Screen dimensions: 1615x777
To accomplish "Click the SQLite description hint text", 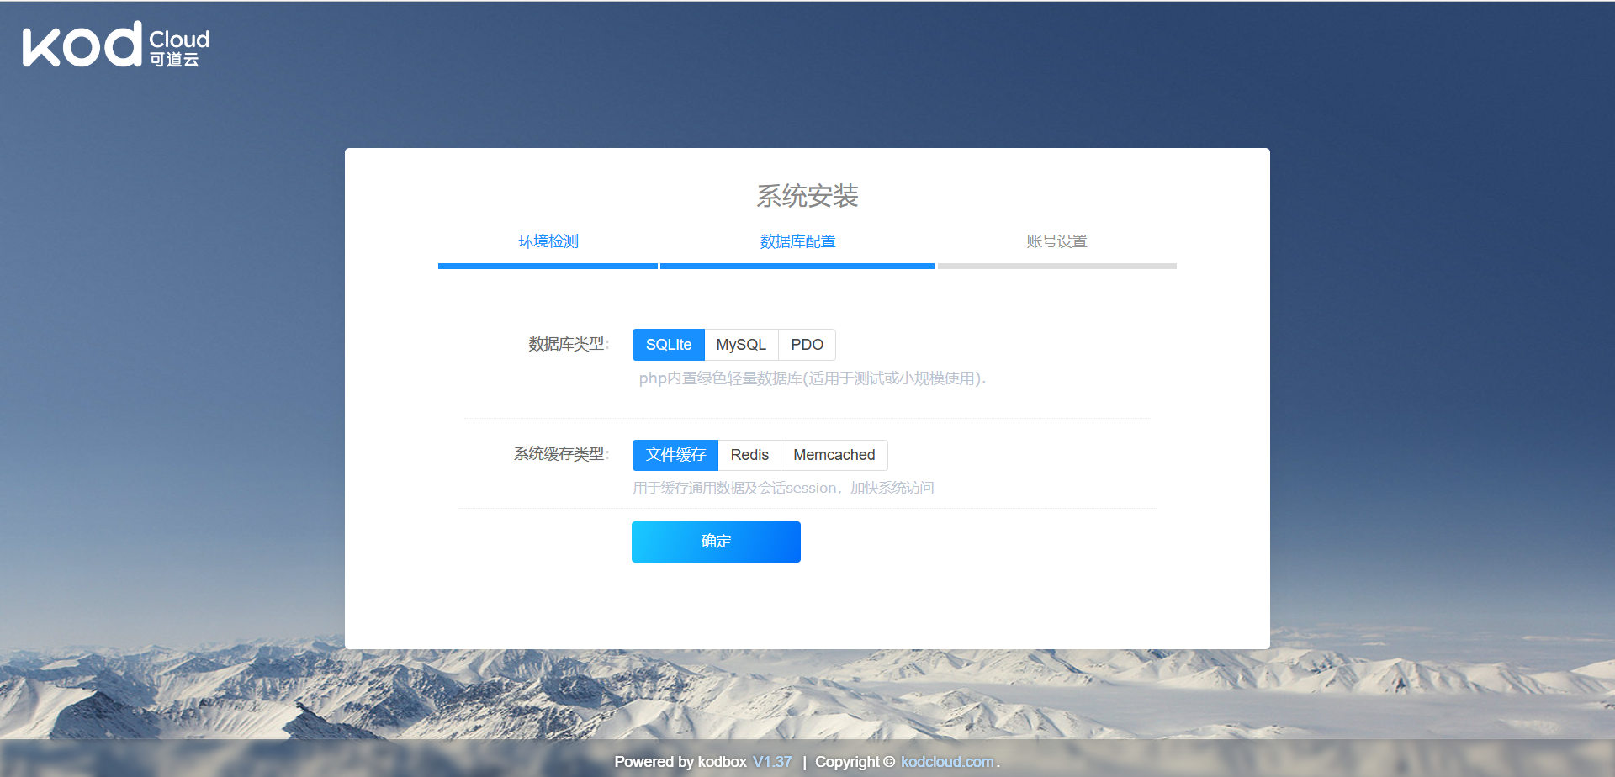I will pos(812,378).
